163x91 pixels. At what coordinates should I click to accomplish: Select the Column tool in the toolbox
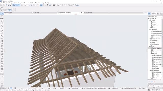point(2,24)
